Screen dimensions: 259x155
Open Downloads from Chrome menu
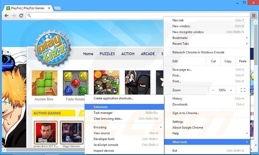(207, 104)
